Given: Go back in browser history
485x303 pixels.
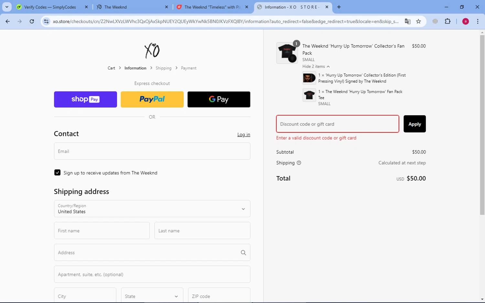Looking at the screenshot, I should click(x=8, y=21).
